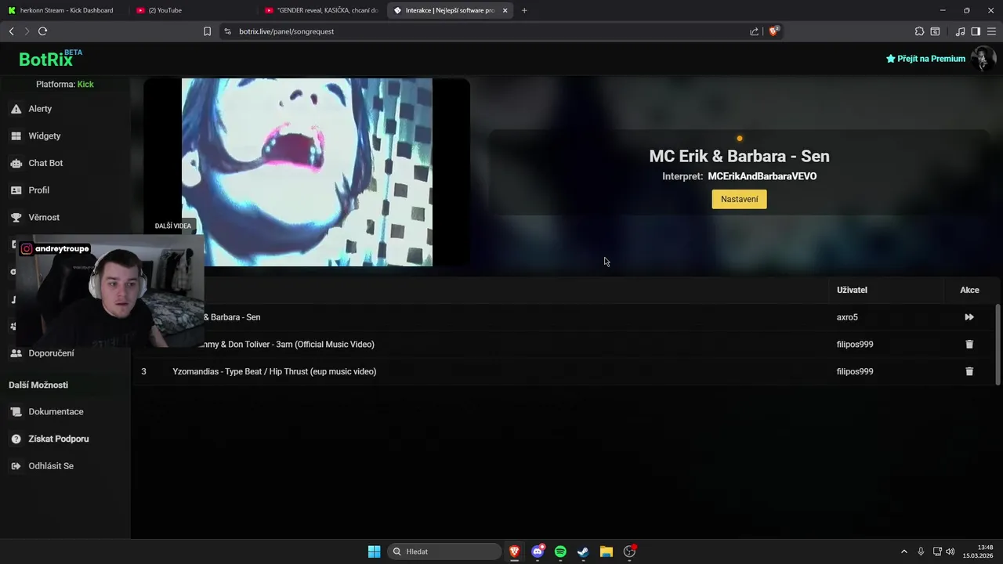Open the Brave playlist music icon
This screenshot has width=1003, height=564.
point(960,31)
